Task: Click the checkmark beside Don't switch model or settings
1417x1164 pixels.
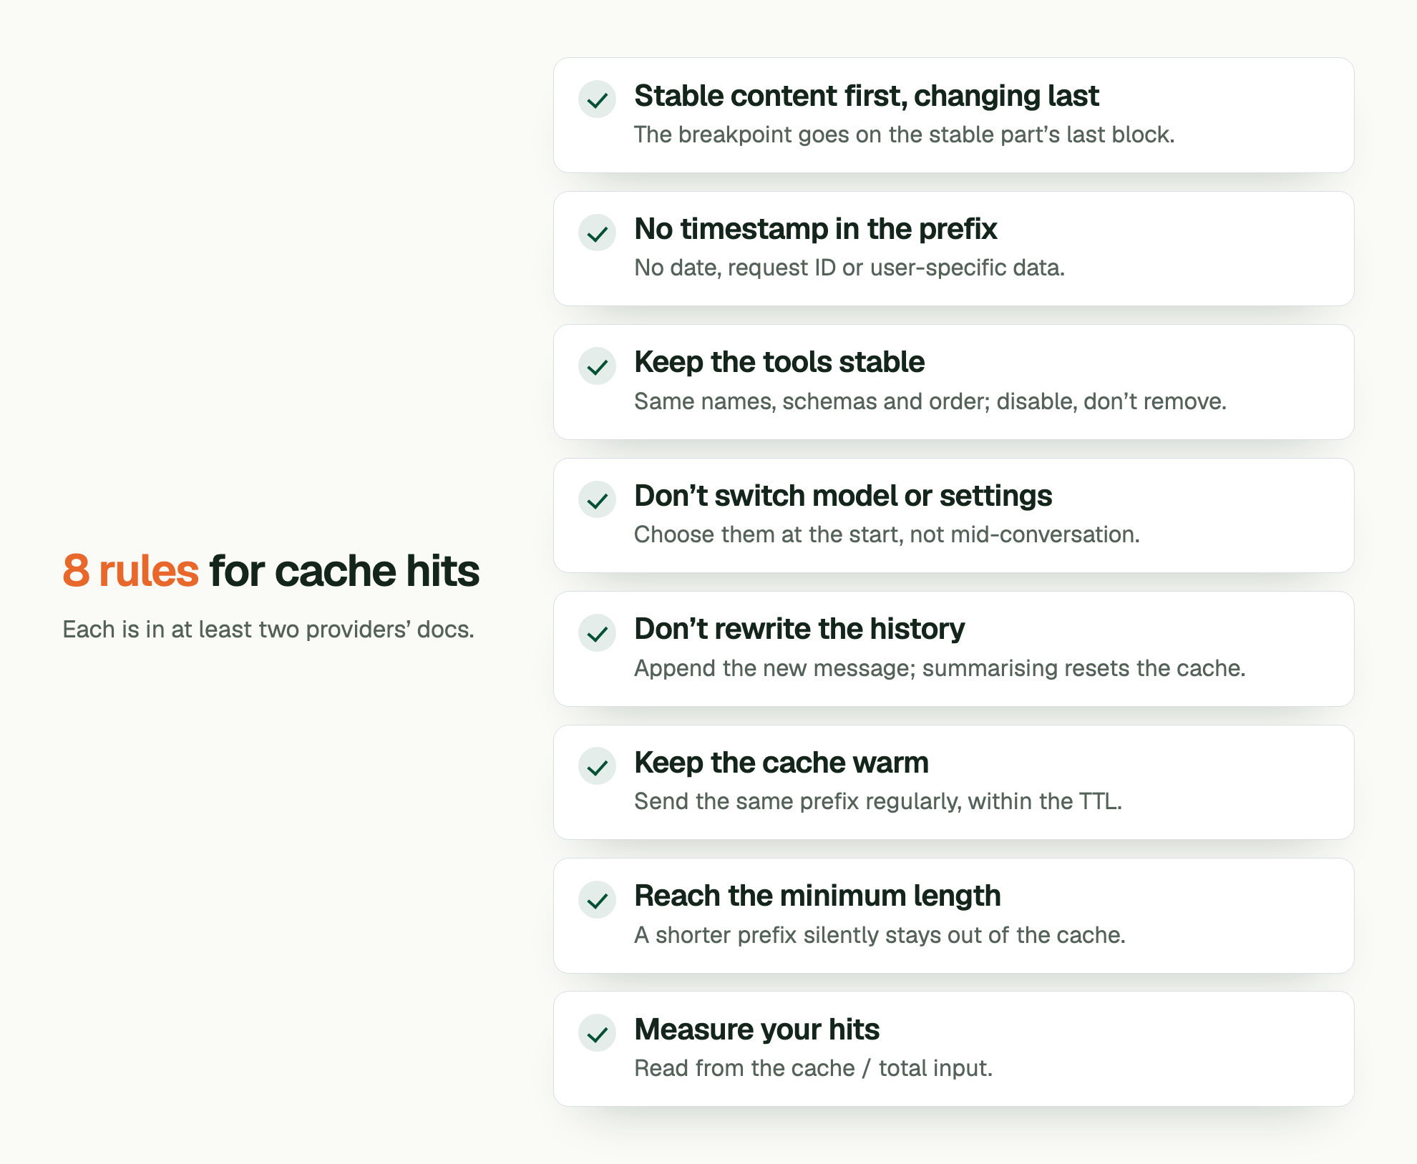Action: click(x=598, y=499)
